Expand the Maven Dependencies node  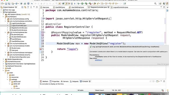[3, 59]
